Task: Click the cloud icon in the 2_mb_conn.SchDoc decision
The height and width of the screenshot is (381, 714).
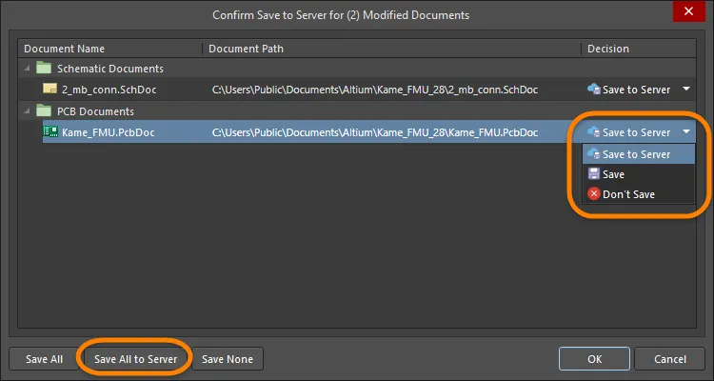Action: pos(593,90)
